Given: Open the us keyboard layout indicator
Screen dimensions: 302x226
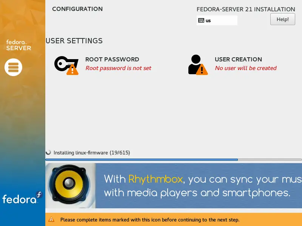Looking at the screenshot, I should [x=217, y=20].
